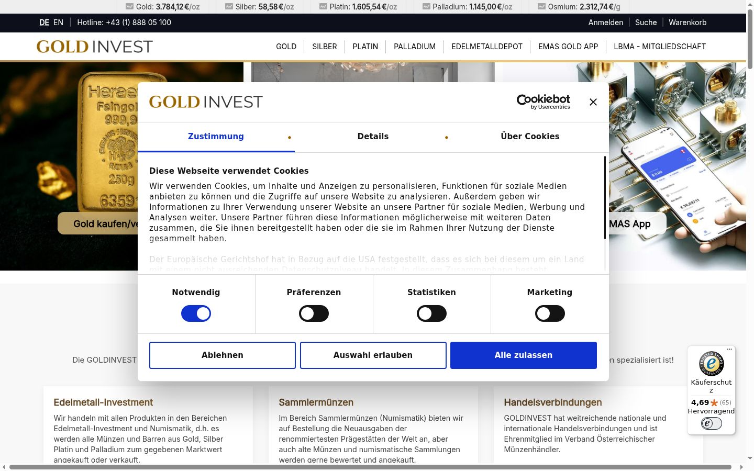Image resolution: width=754 pixels, height=471 pixels.
Task: Open the GOLD menu
Action: tap(286, 47)
